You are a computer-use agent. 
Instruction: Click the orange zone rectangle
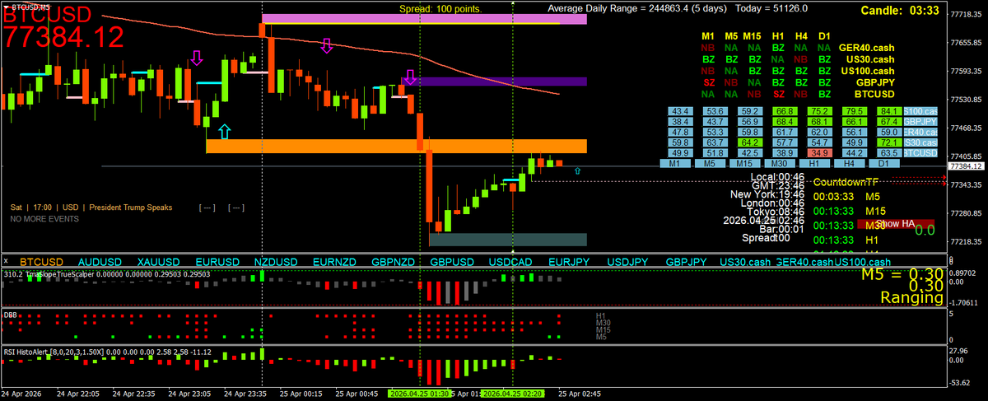tap(396, 146)
